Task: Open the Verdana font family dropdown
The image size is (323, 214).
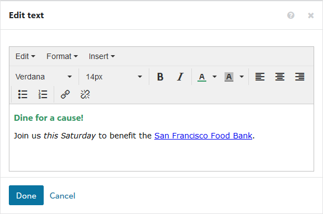Action: (44, 77)
